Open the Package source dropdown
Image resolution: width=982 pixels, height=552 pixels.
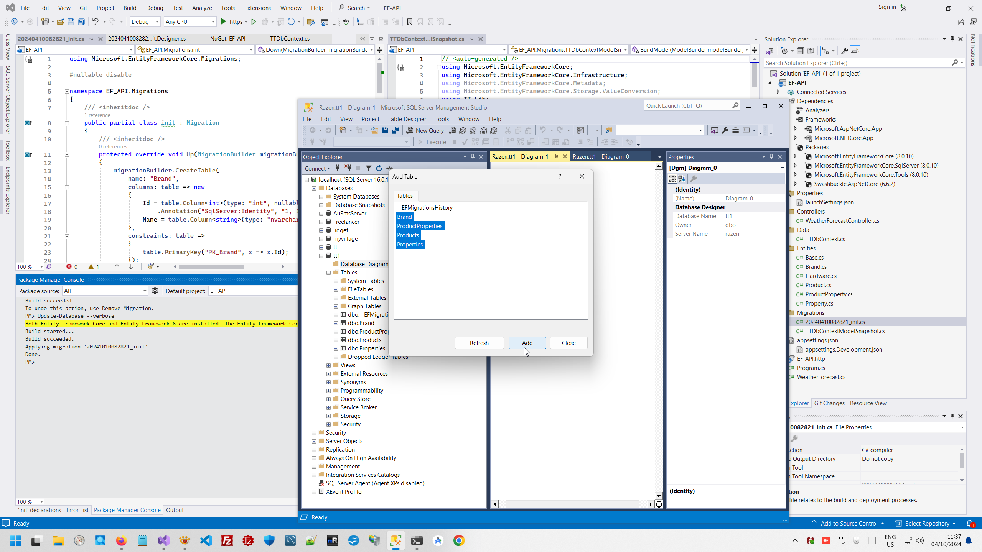(145, 291)
